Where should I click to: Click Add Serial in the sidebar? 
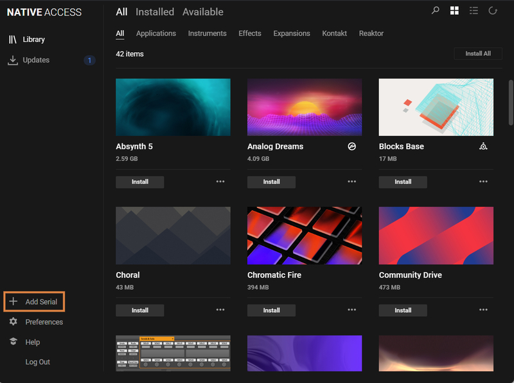click(x=35, y=302)
